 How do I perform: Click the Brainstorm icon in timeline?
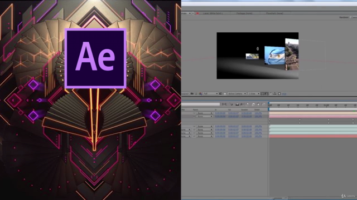point(253,104)
